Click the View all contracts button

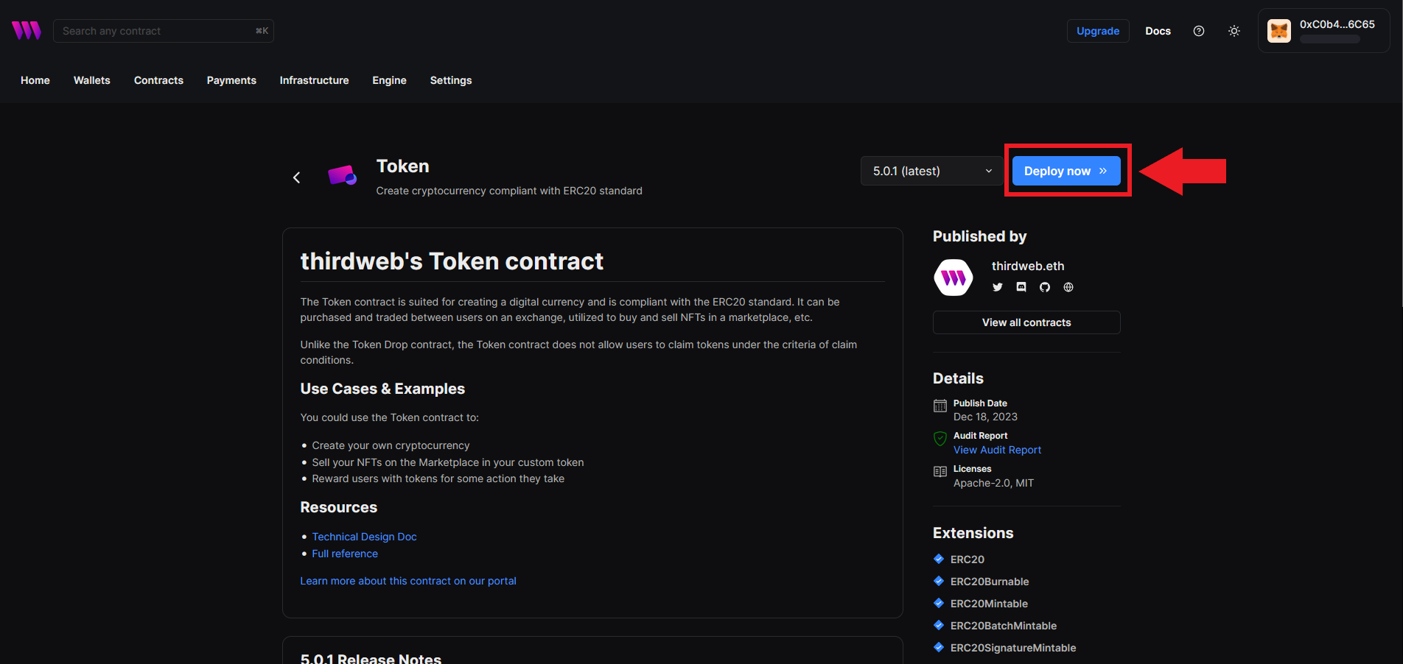[x=1026, y=322]
